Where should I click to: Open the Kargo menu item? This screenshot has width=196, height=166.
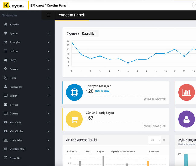point(13,60)
